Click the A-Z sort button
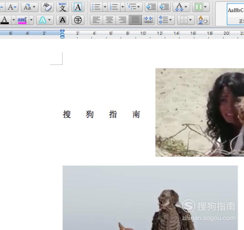Viewport: 244px width, 230px height. pos(203,20)
